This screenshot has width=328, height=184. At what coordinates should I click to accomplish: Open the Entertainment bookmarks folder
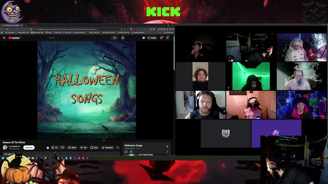tap(10, 32)
